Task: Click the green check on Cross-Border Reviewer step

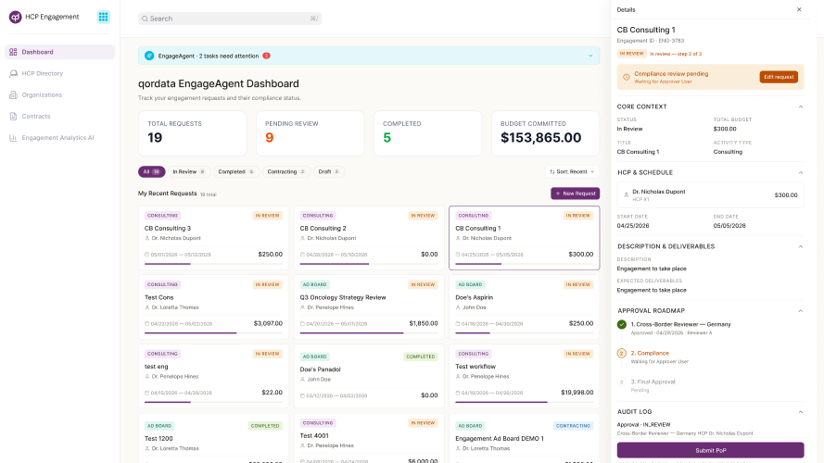Action: (x=622, y=324)
